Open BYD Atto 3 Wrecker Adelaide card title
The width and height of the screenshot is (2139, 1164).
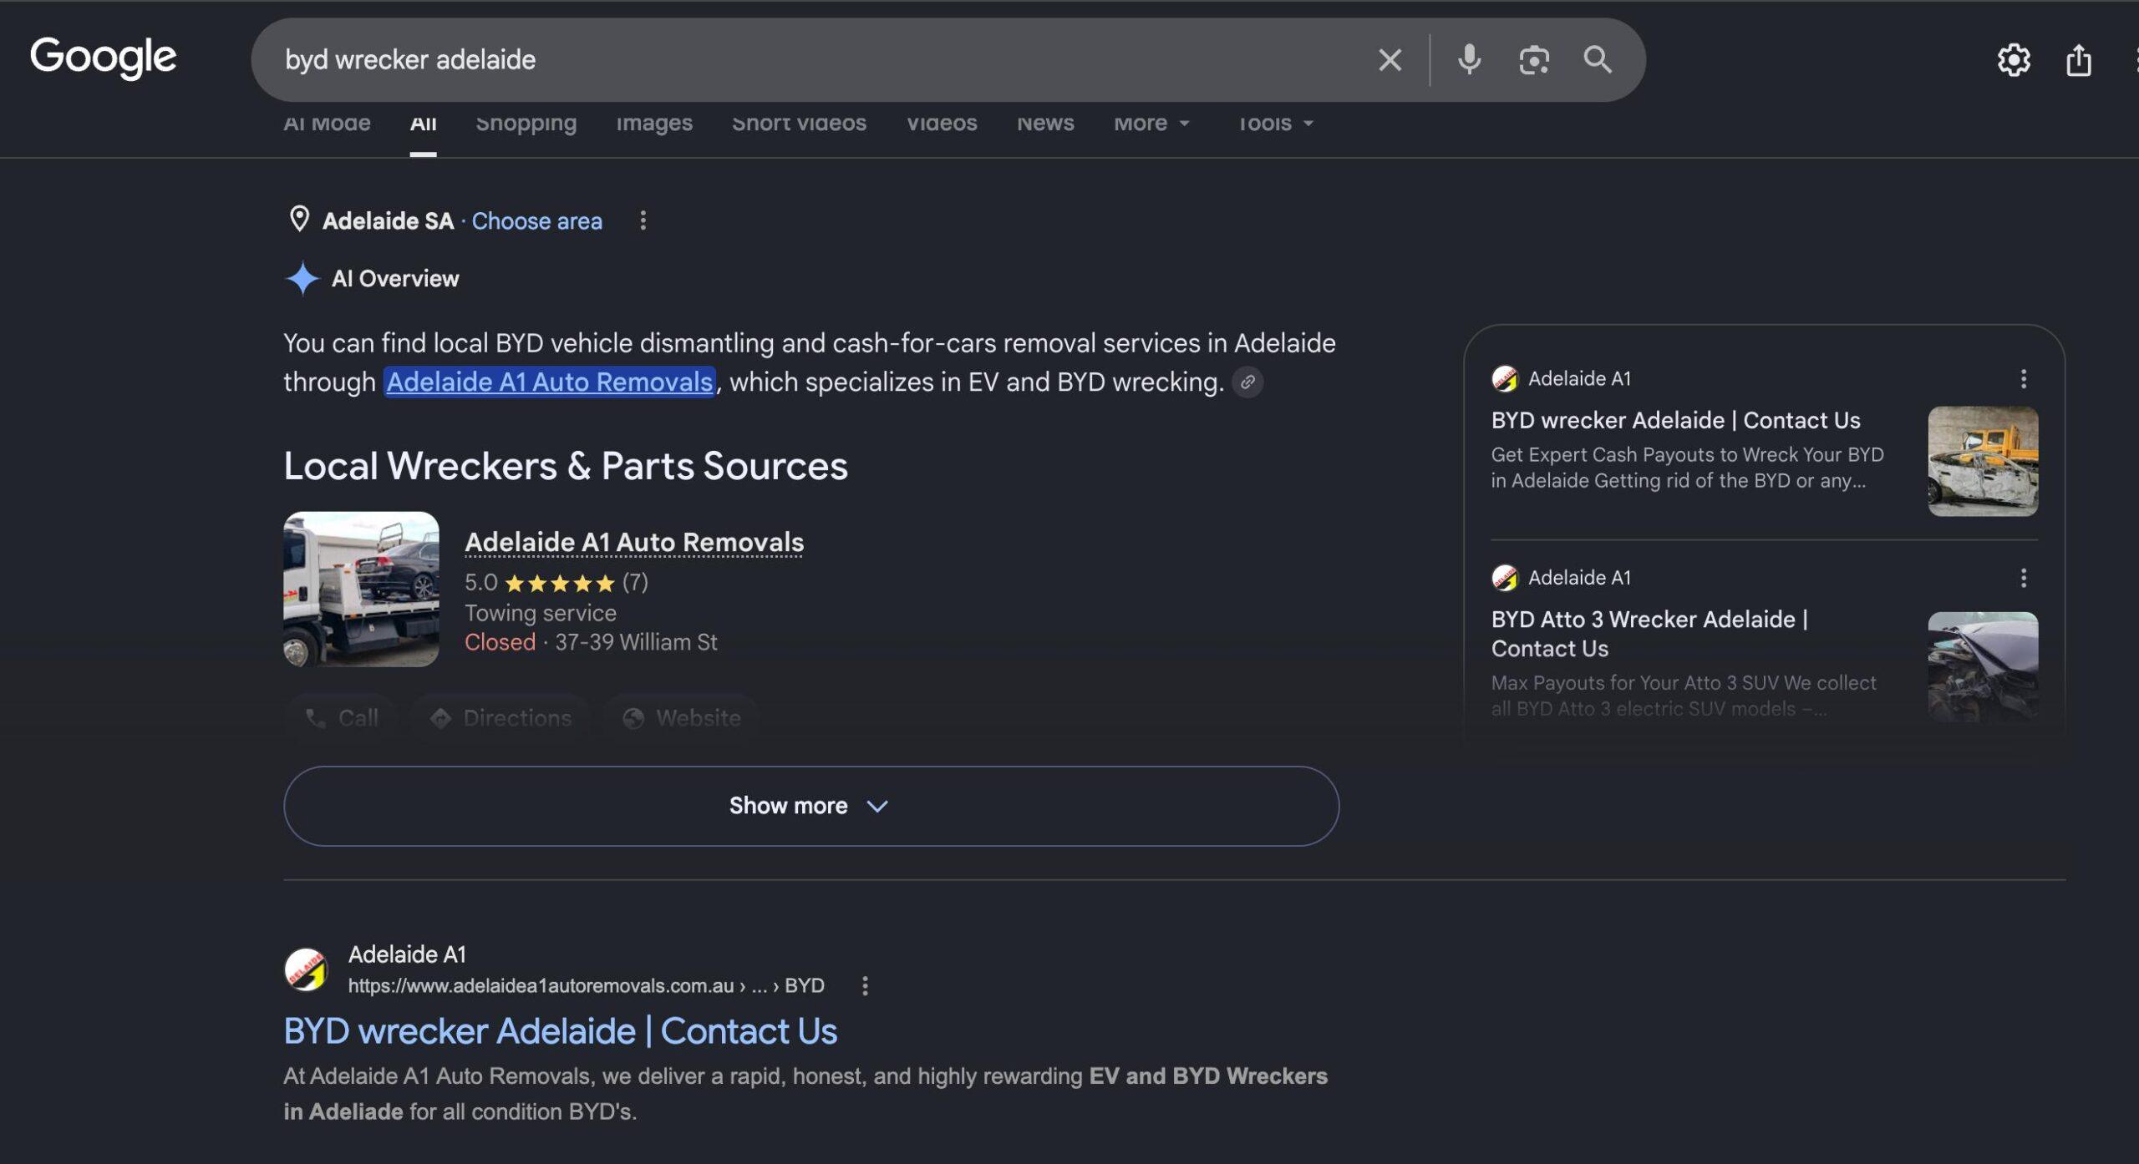pyautogui.click(x=1649, y=634)
